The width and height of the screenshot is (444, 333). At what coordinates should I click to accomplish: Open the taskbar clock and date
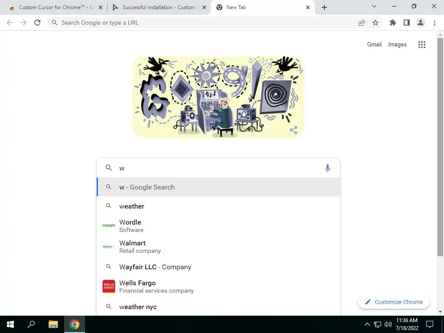[407, 324]
